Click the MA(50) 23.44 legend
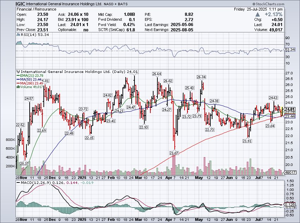The image size is (300, 223). tap(29, 79)
